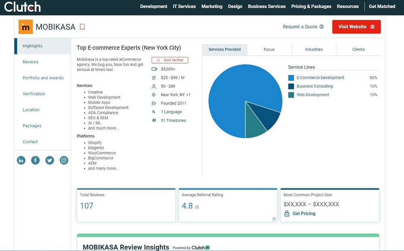This screenshot has width=404, height=251.
Task: Switch to the Focus tab
Action: point(269,50)
